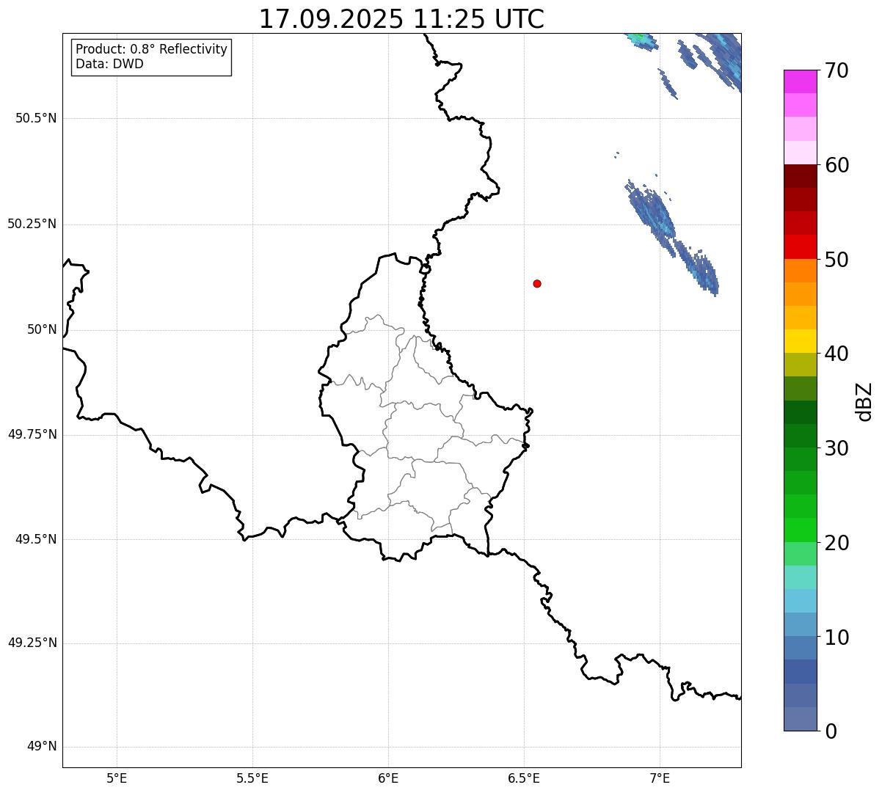This screenshot has height=793, width=882.
Task: Click the 5.5°E longitude label
Action: coord(252,778)
